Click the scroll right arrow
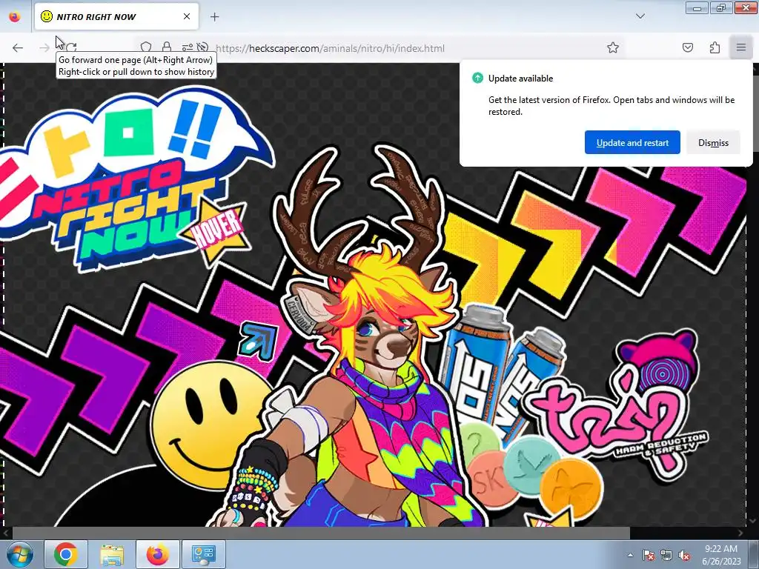Image resolution: width=759 pixels, height=569 pixels. 740,533
